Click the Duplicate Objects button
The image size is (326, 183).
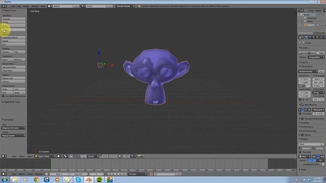(13, 38)
